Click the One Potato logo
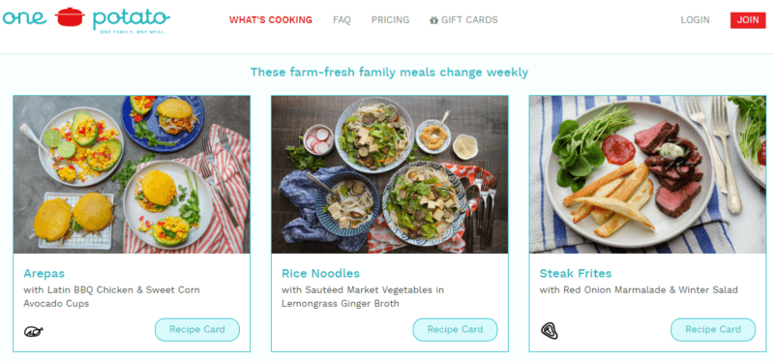The width and height of the screenshot is (774, 361). pyautogui.click(x=86, y=19)
